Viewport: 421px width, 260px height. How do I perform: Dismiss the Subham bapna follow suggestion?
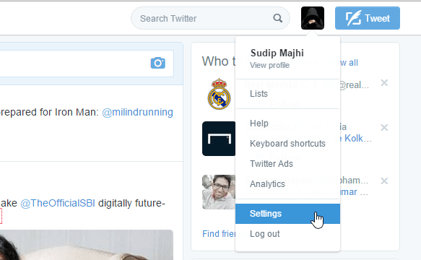384,181
